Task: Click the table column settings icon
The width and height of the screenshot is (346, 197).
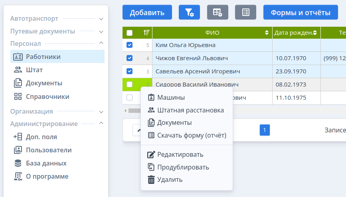Action: [217, 12]
